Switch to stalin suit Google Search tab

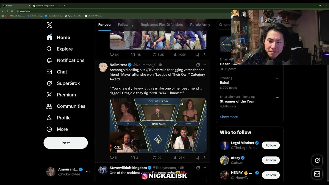[47, 6]
